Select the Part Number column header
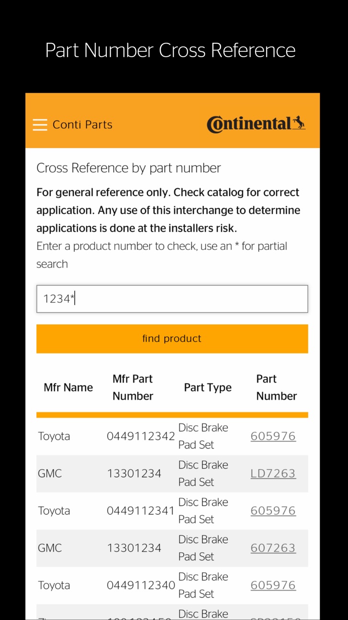 [277, 387]
